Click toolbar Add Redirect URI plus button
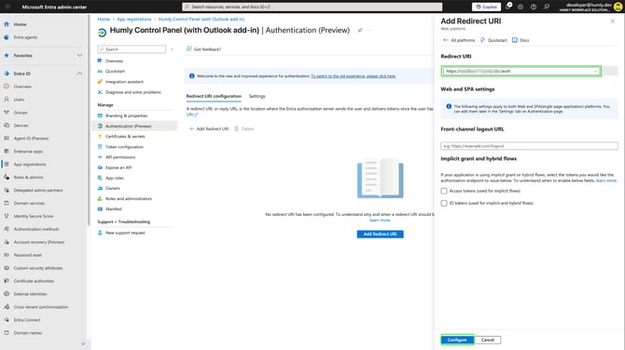 click(209, 128)
